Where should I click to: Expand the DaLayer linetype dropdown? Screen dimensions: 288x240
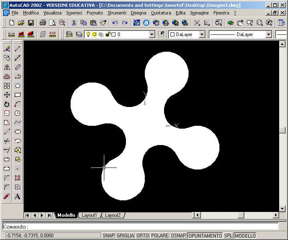coord(268,34)
